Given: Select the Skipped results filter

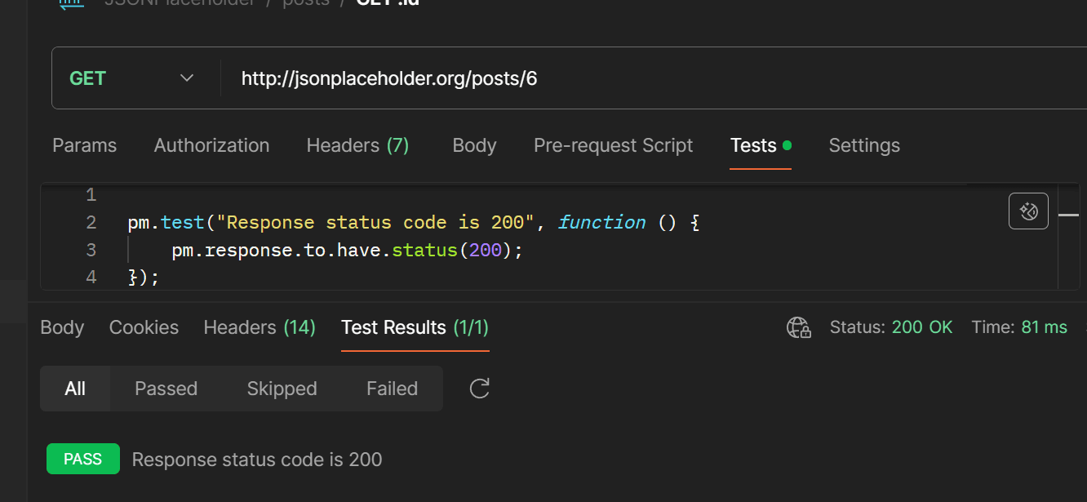Looking at the screenshot, I should point(282,389).
